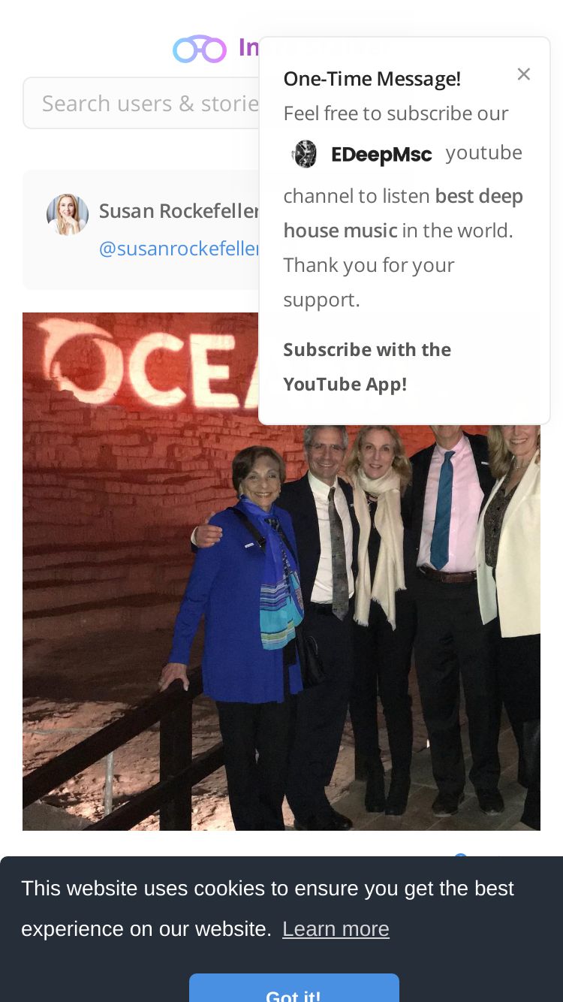Select the Susan Rockefeller name text
The image size is (563, 1002).
point(179,211)
